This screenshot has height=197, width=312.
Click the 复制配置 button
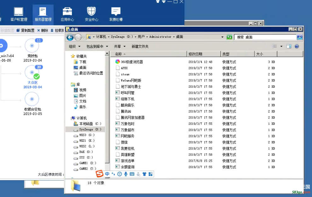pyautogui.click(x=26, y=30)
